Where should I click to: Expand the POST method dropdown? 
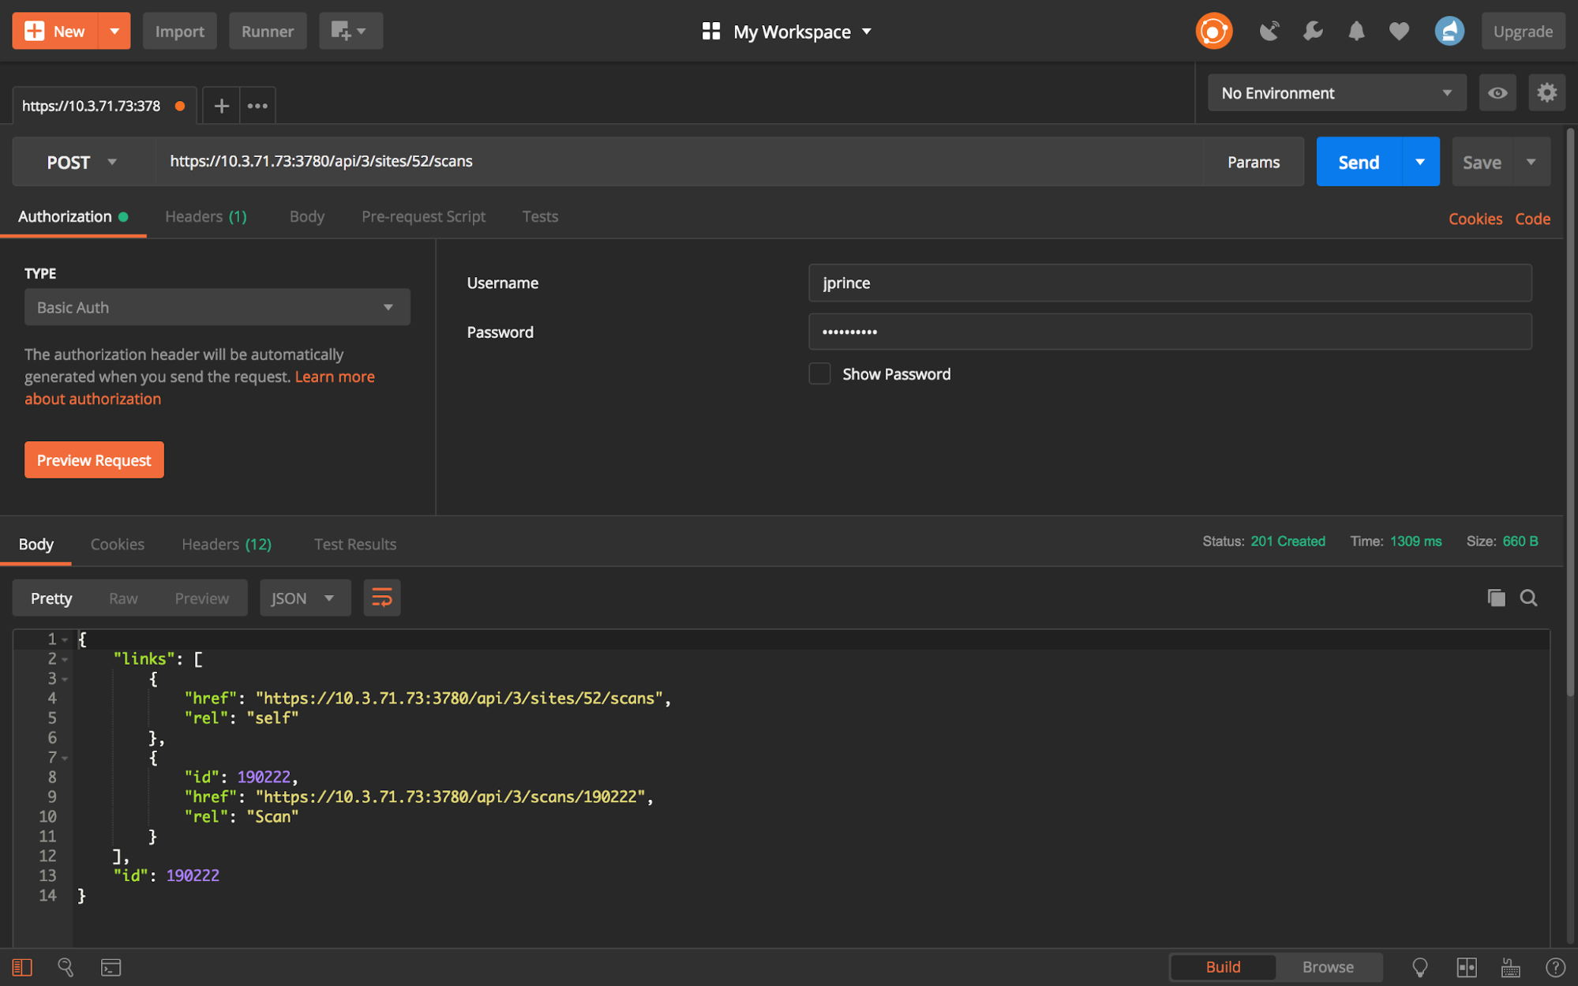tap(82, 162)
